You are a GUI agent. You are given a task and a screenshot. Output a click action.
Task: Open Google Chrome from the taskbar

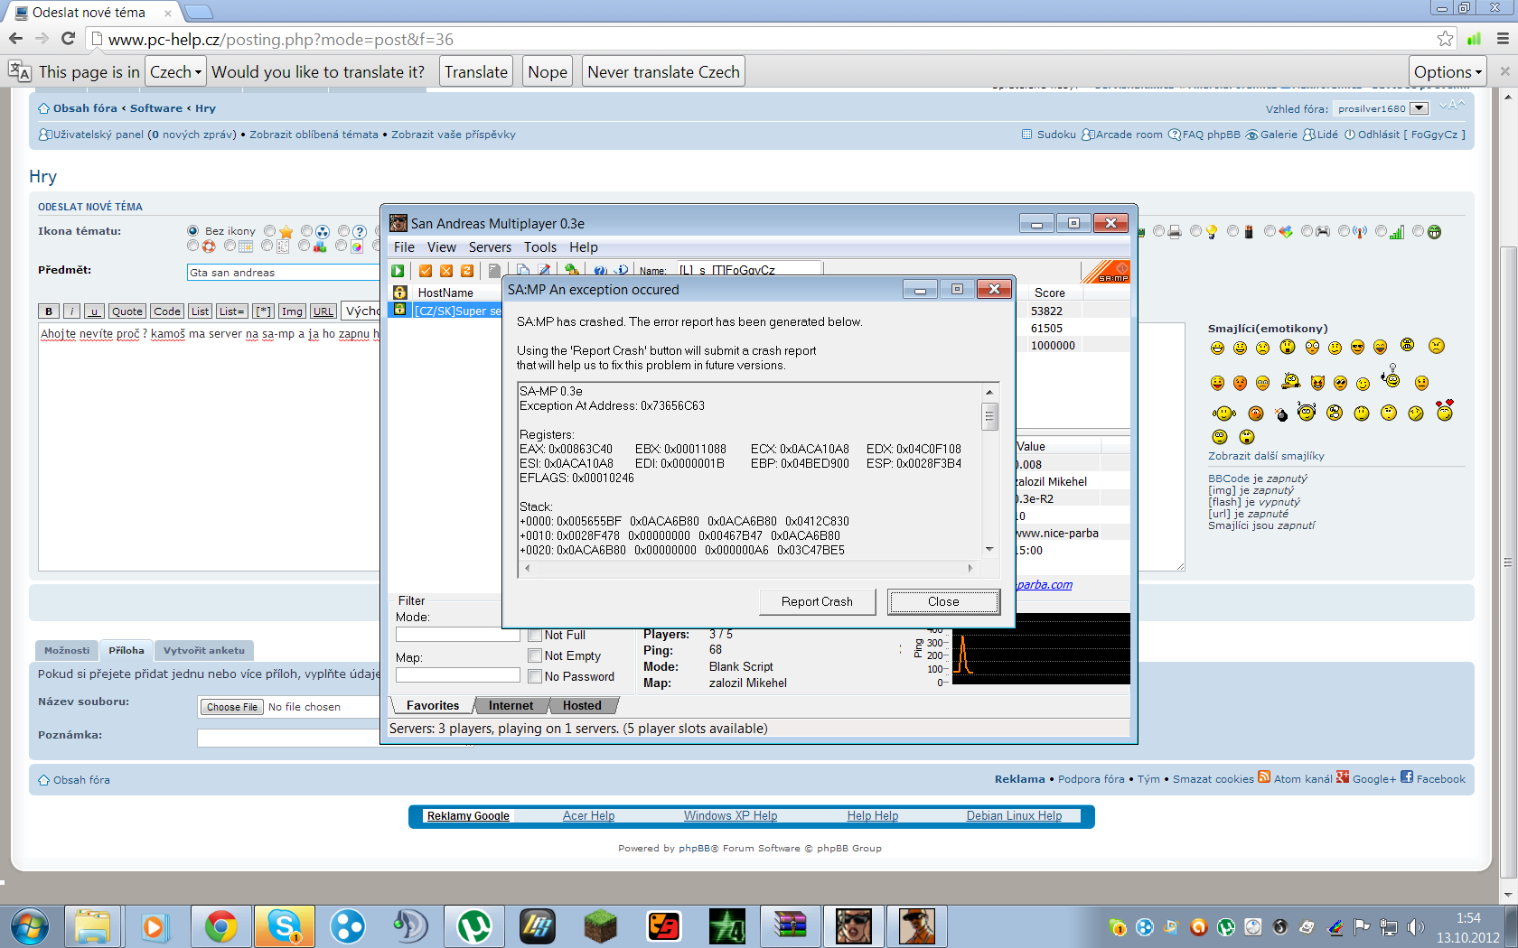(x=220, y=926)
